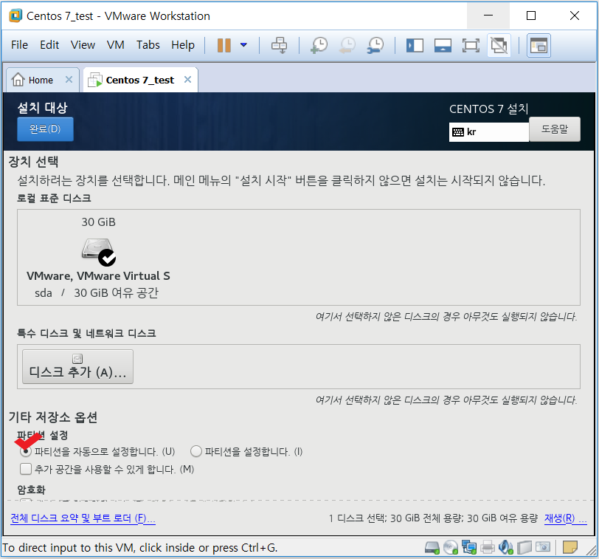
Task: Click the hard disk status bar icon
Action: click(432, 547)
